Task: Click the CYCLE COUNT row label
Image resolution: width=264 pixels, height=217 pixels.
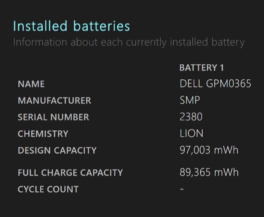Action: [48, 189]
